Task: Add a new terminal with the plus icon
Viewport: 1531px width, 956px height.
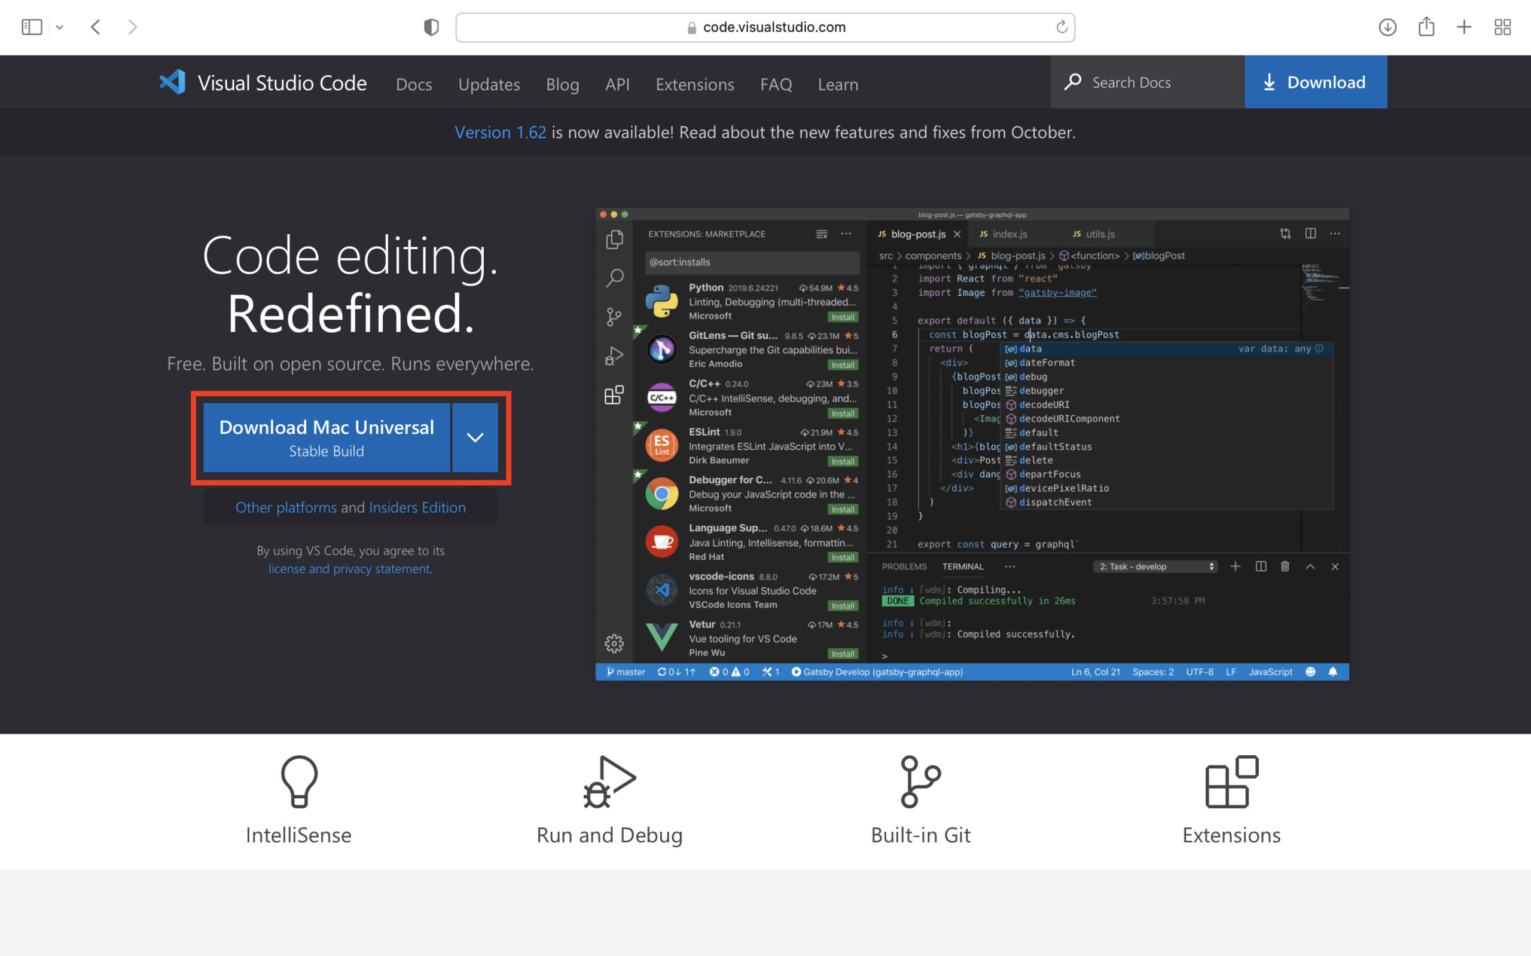Action: tap(1235, 566)
